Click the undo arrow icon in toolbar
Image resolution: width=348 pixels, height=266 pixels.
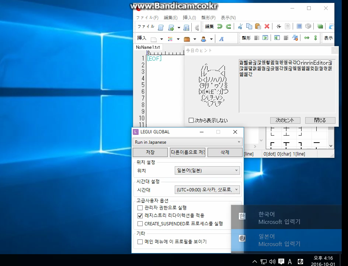click(220, 27)
